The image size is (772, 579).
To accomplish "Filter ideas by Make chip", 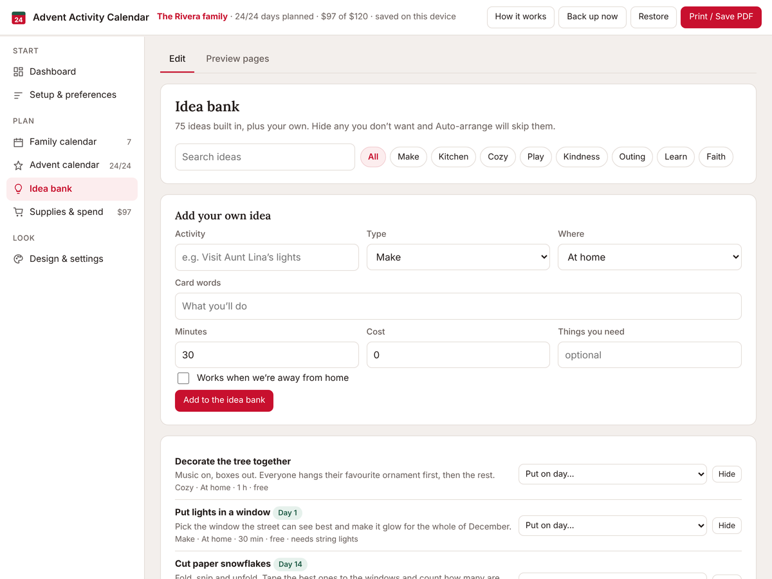I will pyautogui.click(x=409, y=157).
